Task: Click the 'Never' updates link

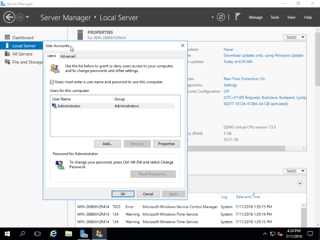Action: pos(228,49)
